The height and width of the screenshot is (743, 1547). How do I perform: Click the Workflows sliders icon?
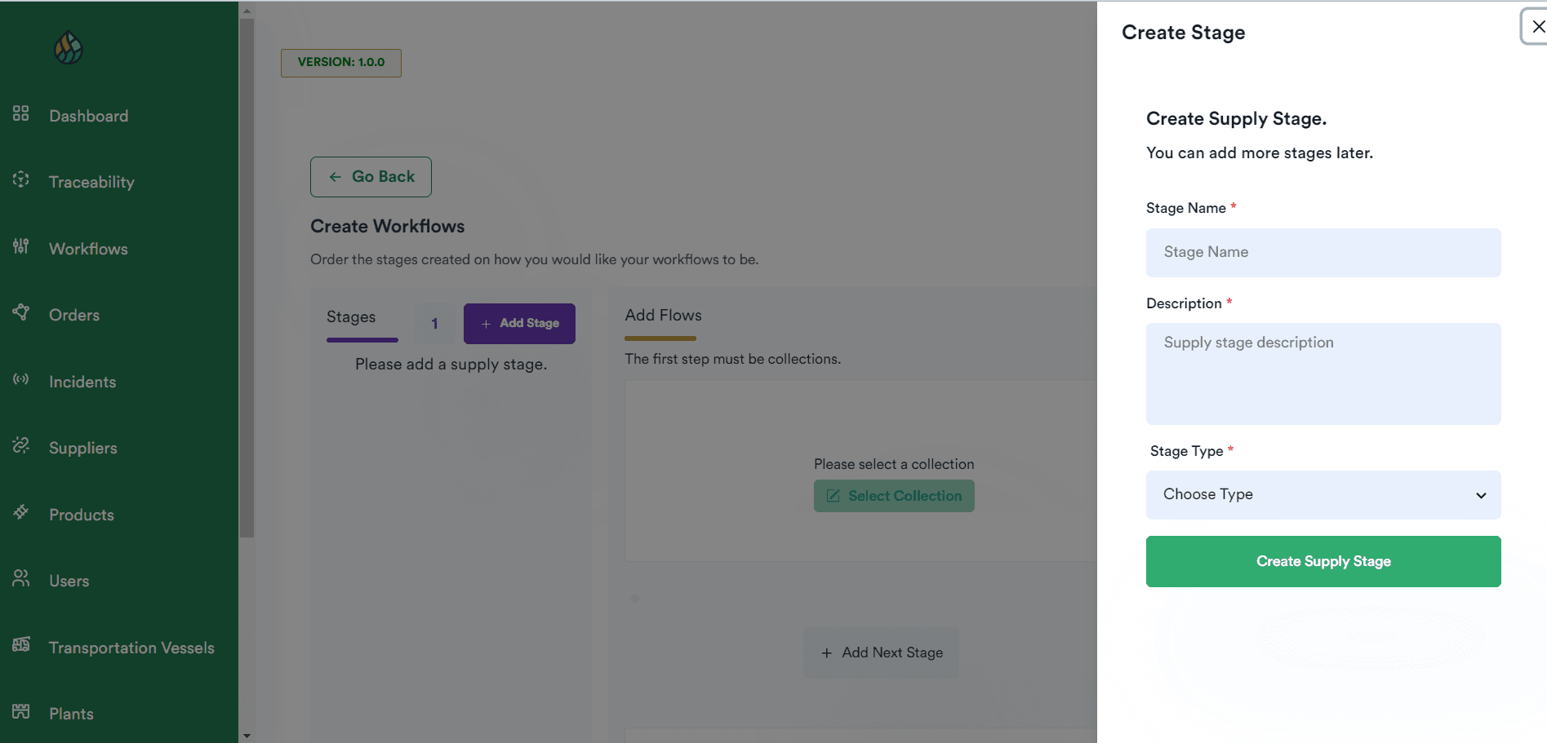click(21, 246)
